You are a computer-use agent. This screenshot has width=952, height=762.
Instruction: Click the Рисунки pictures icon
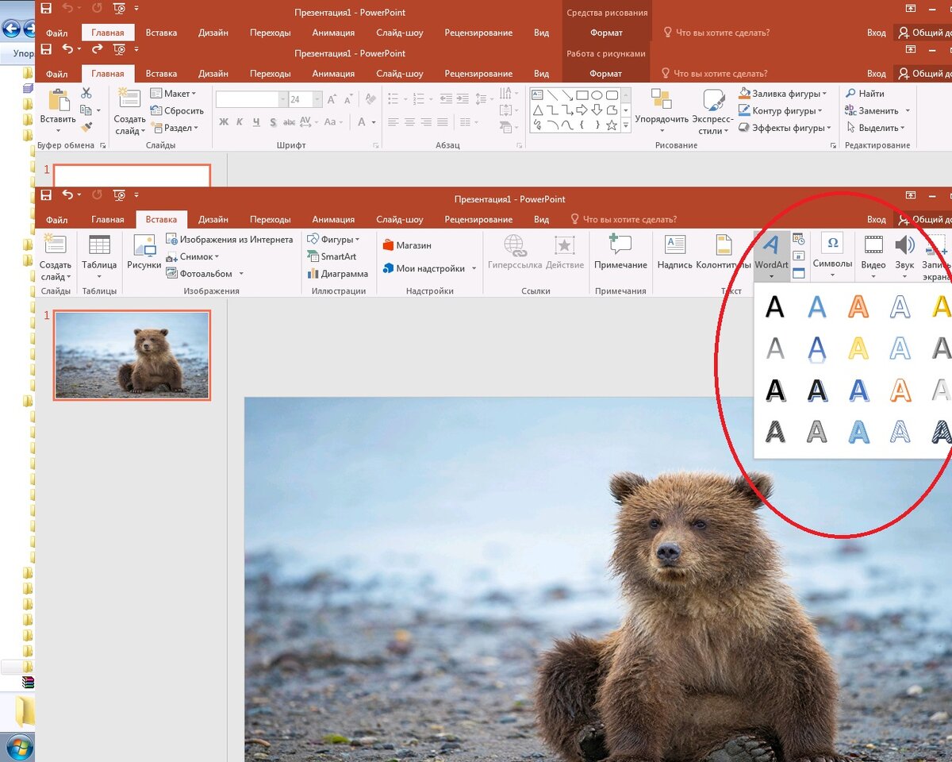pyautogui.click(x=144, y=253)
